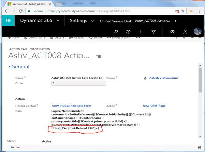Expand breadcrumb chevron after AshV_ACT008 Action

point(175,21)
